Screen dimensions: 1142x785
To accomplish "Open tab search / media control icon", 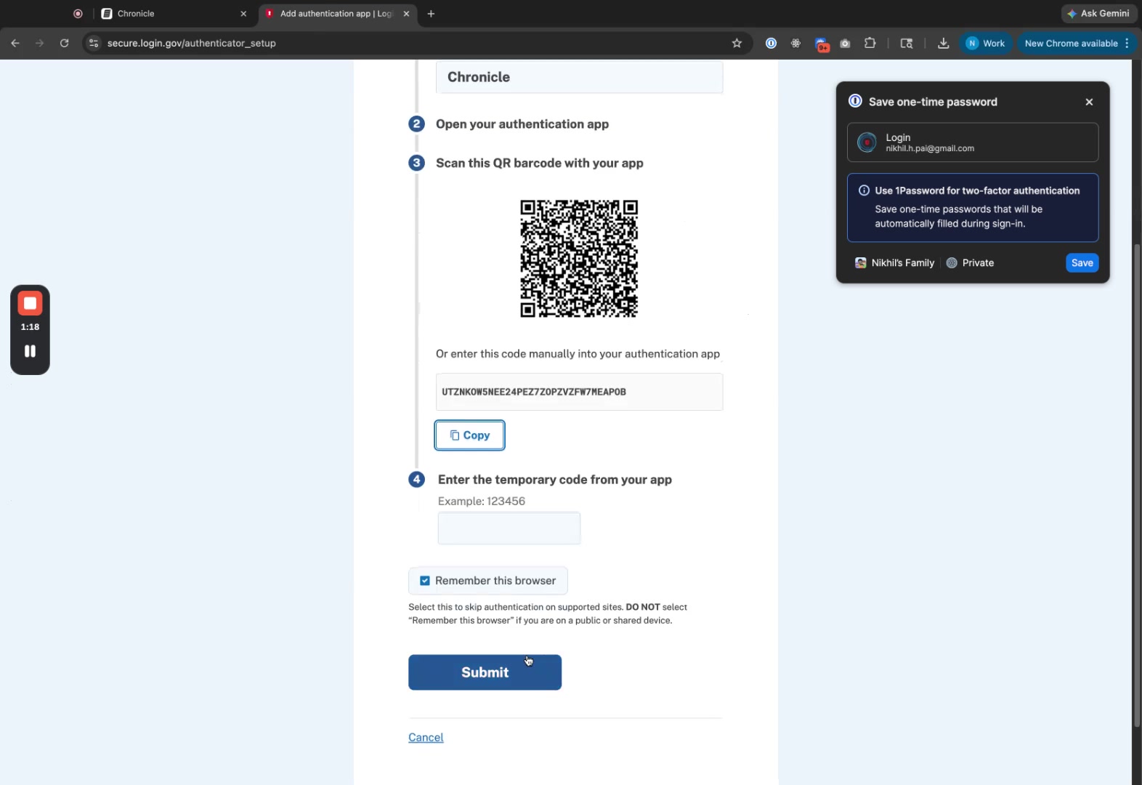I will (906, 43).
